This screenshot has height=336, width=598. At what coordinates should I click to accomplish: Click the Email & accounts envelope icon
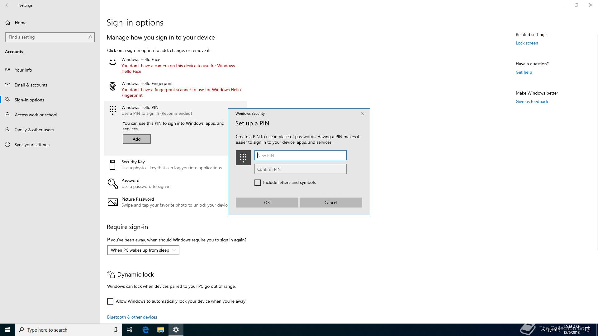click(7, 85)
